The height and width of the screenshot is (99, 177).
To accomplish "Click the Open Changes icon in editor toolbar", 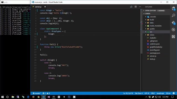I will tap(131, 7).
